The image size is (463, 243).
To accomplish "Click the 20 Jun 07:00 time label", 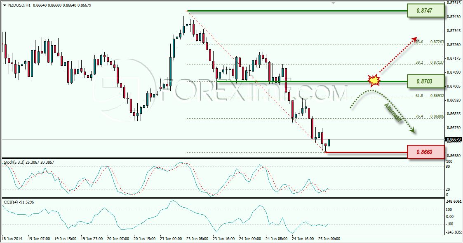I will (118, 239).
